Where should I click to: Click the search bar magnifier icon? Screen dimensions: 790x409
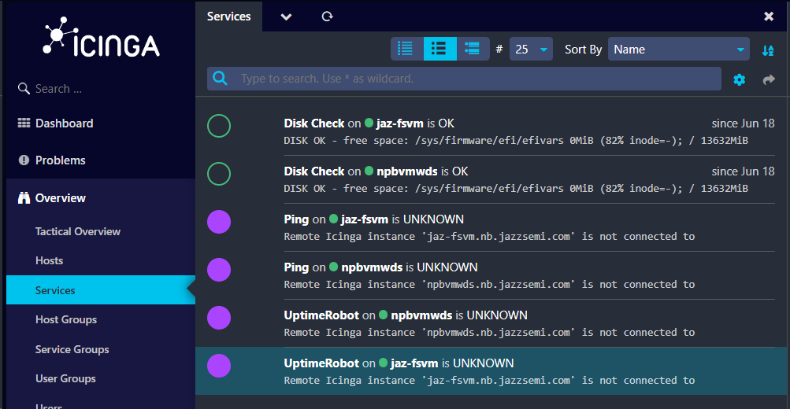pos(221,78)
